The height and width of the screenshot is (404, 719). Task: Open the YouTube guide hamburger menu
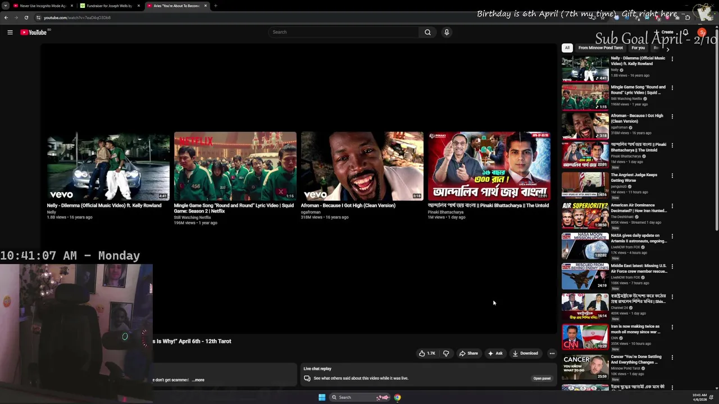[x=10, y=33]
